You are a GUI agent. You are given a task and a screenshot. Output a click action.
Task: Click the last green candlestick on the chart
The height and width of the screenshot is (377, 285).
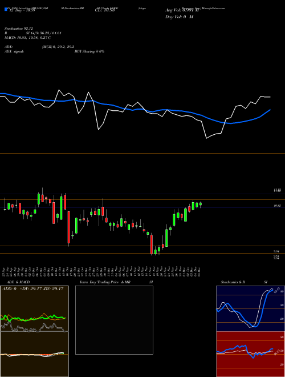coord(201,204)
